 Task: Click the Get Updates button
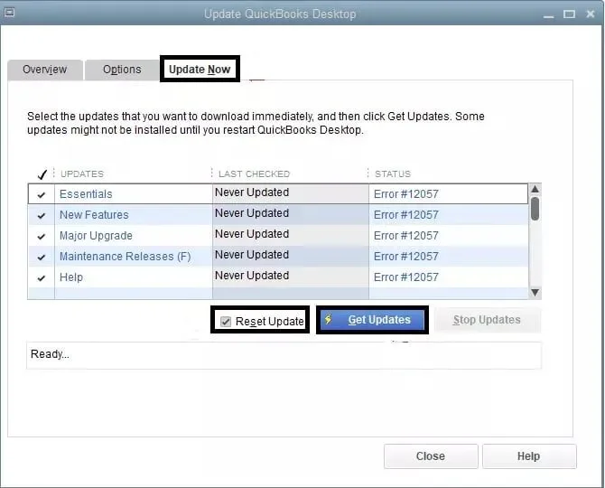[372, 320]
